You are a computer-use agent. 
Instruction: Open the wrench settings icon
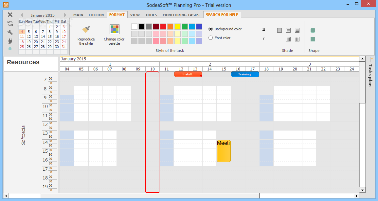click(x=10, y=32)
